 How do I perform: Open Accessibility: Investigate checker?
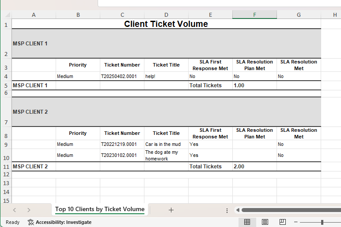tap(60, 222)
